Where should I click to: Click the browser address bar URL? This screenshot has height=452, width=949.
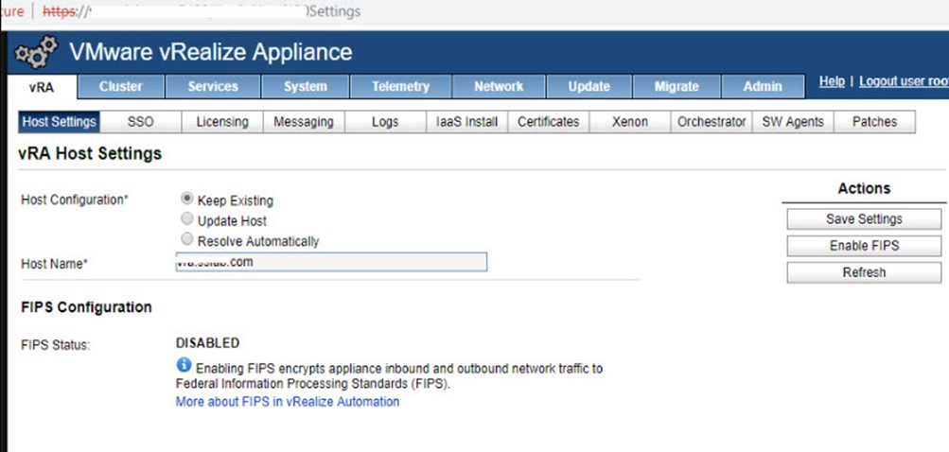click(x=202, y=11)
